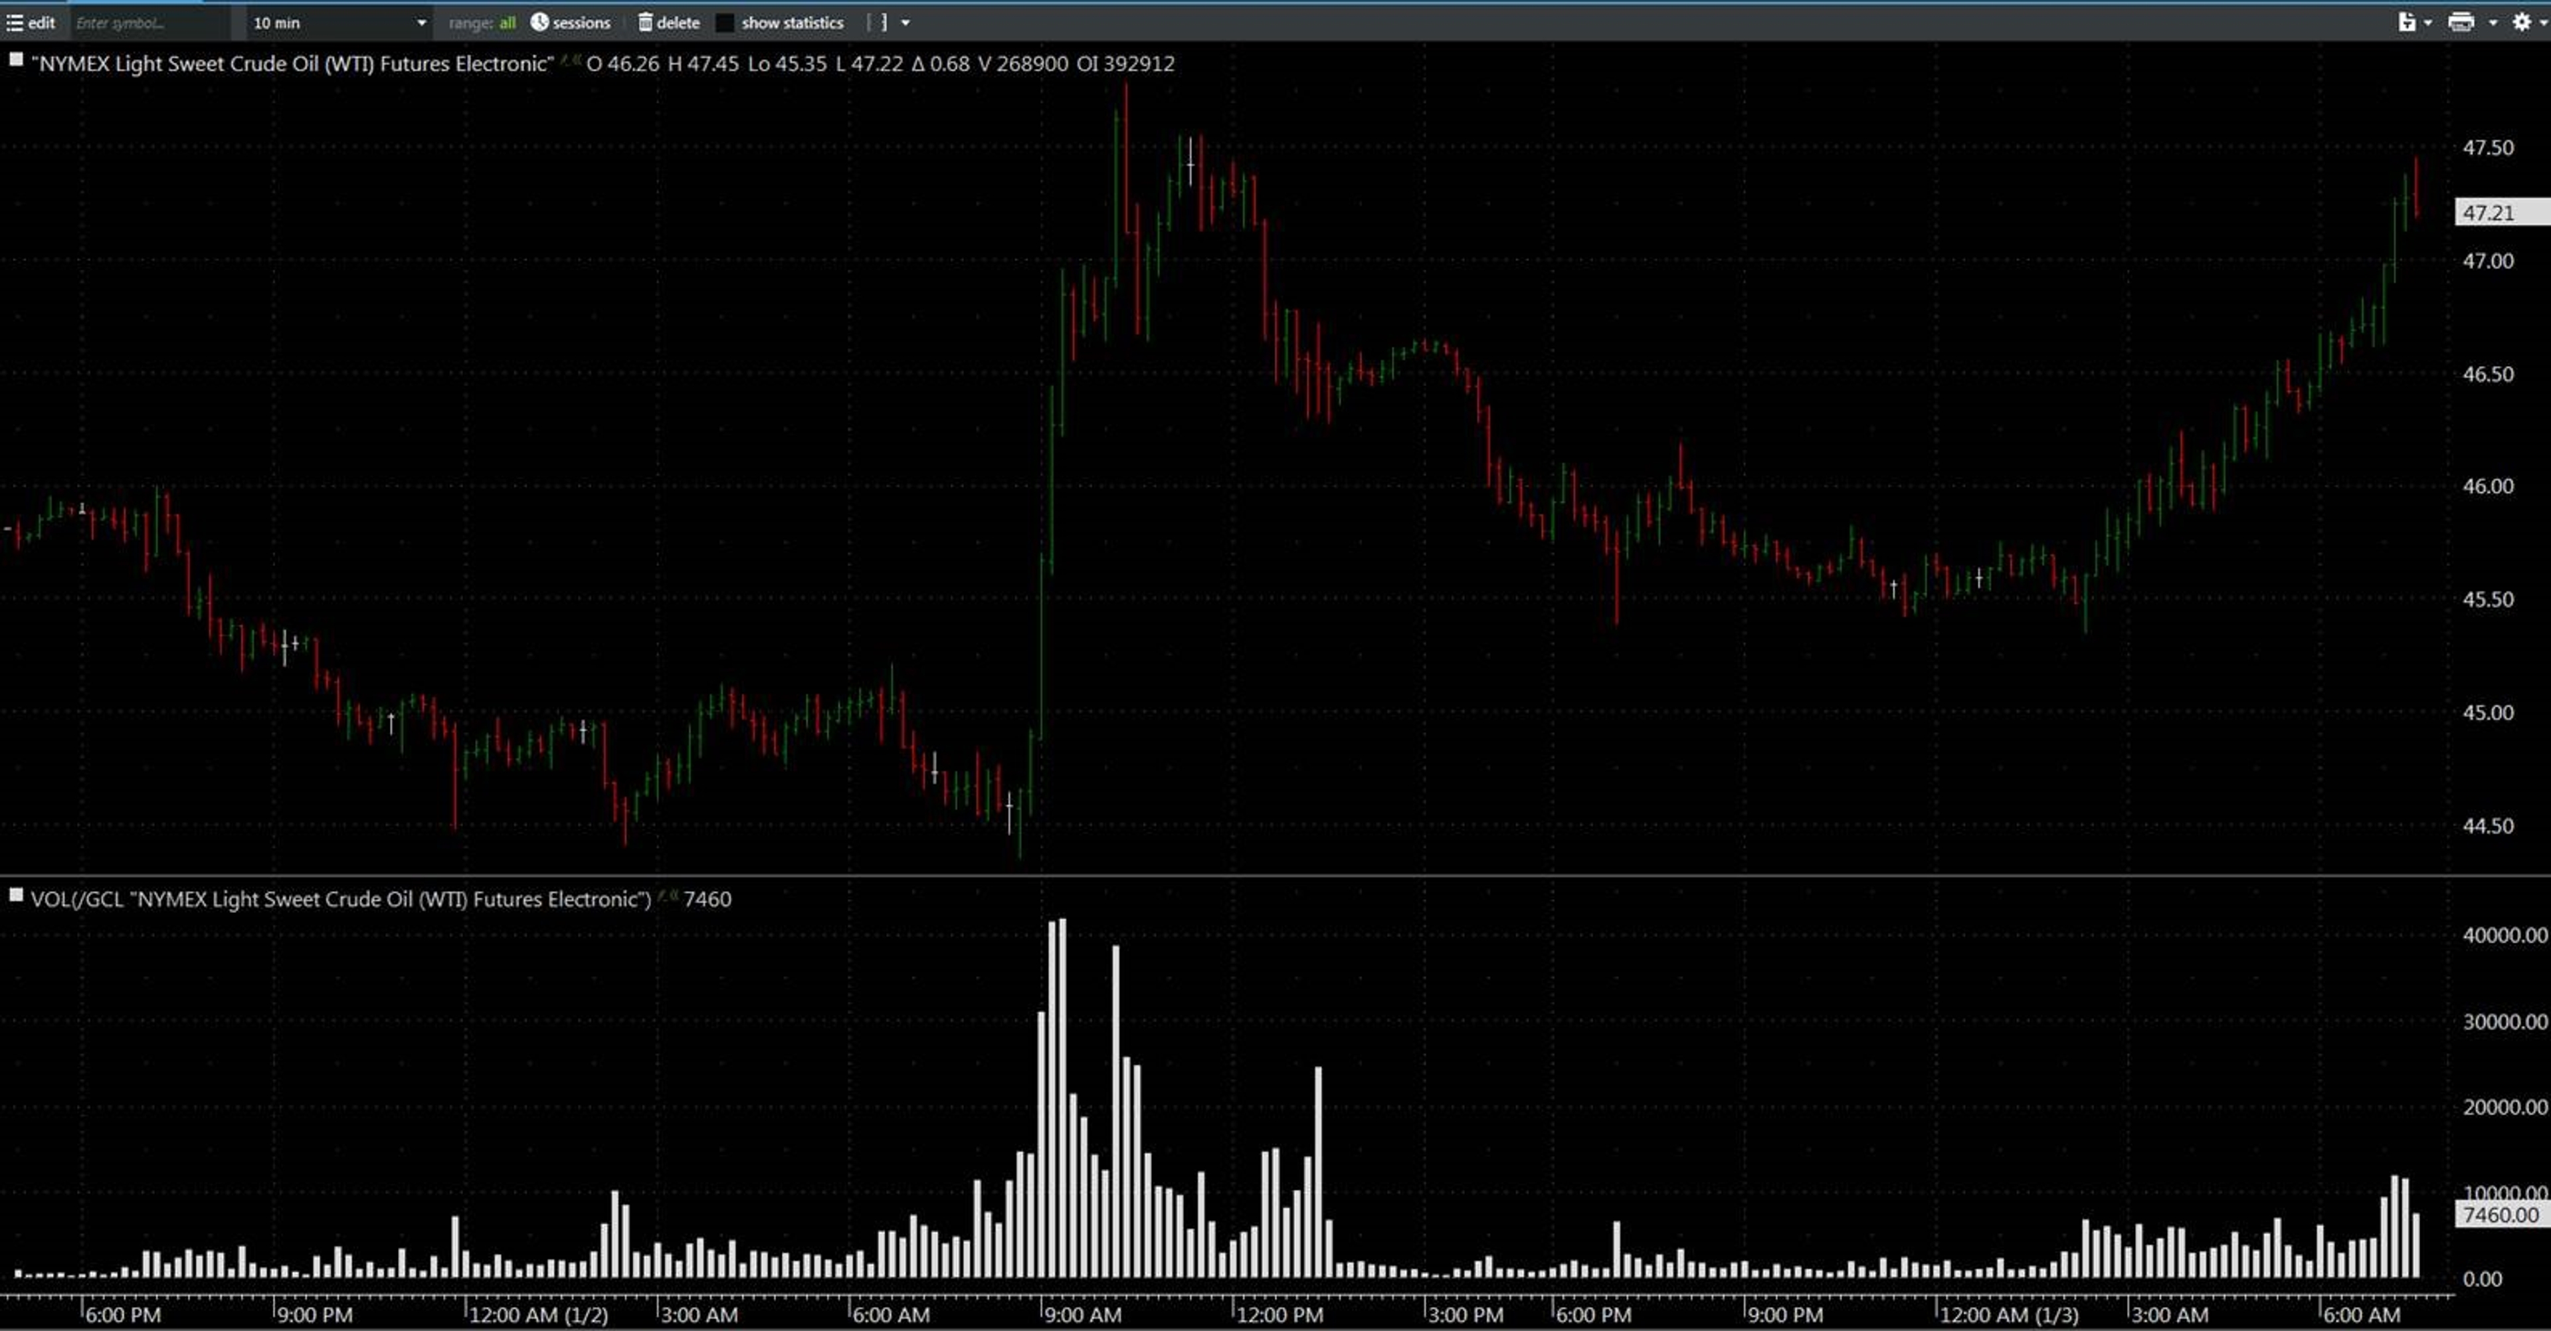2551x1331 pixels.
Task: Open the settings gear icon
Action: tap(2521, 22)
